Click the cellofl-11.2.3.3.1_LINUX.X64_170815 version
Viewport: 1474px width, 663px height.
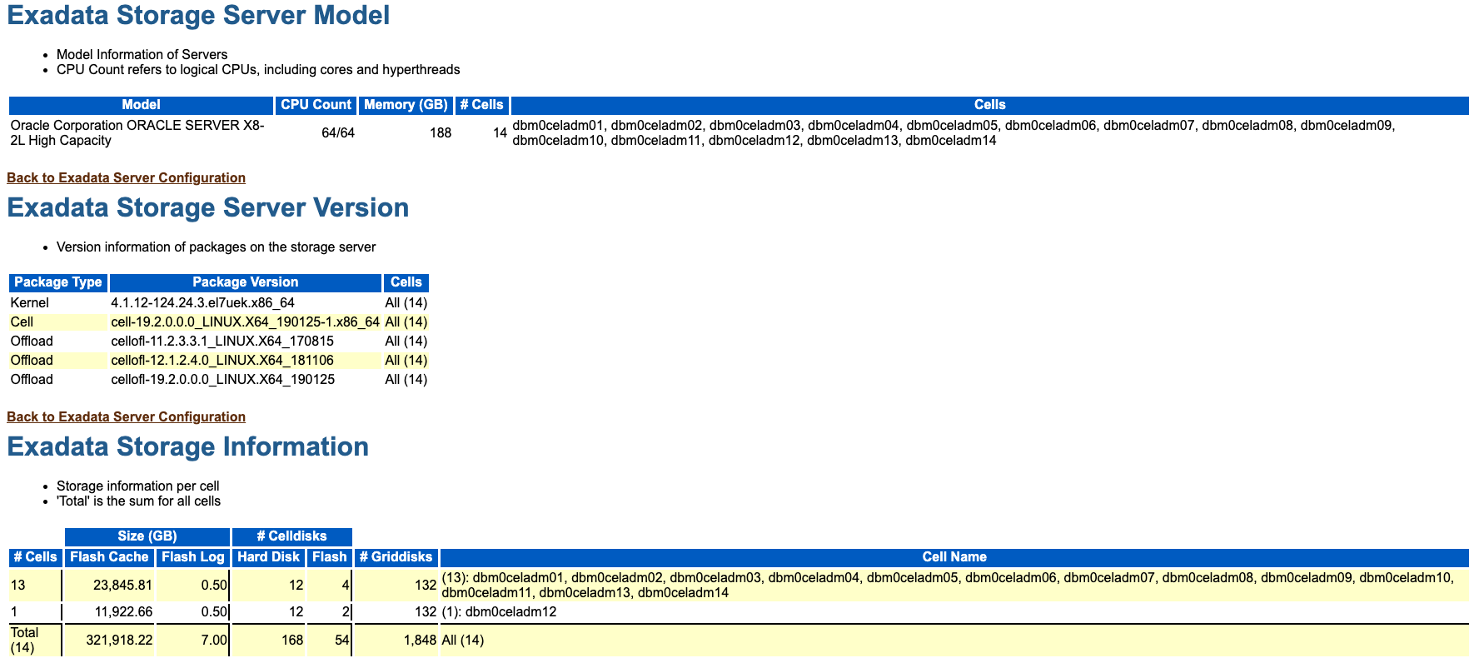[x=222, y=341]
